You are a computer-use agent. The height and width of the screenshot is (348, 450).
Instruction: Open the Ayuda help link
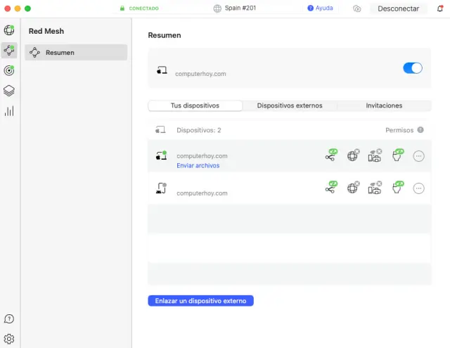click(x=320, y=8)
